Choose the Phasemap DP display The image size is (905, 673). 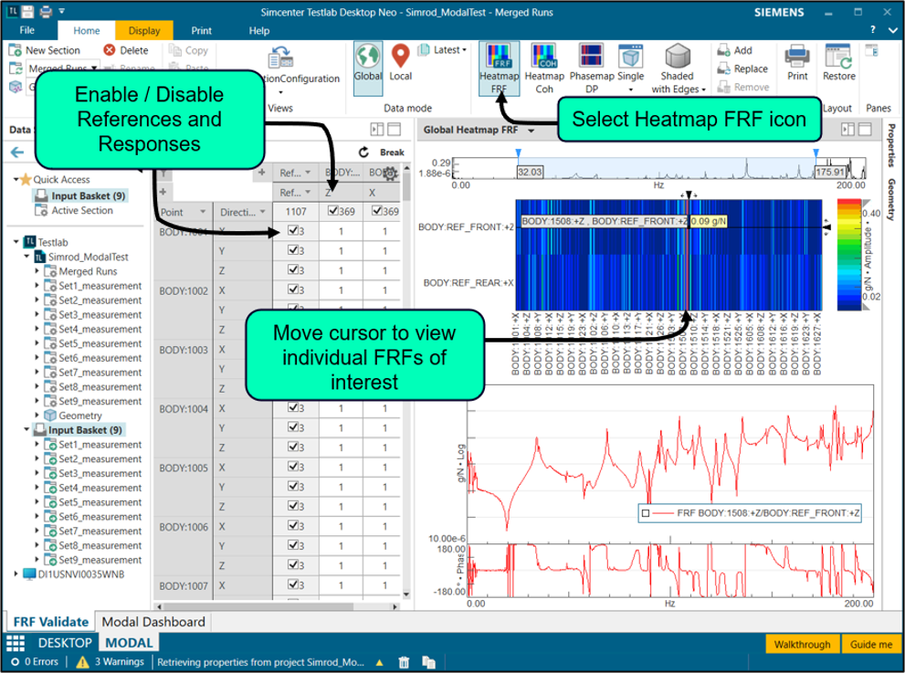(590, 68)
